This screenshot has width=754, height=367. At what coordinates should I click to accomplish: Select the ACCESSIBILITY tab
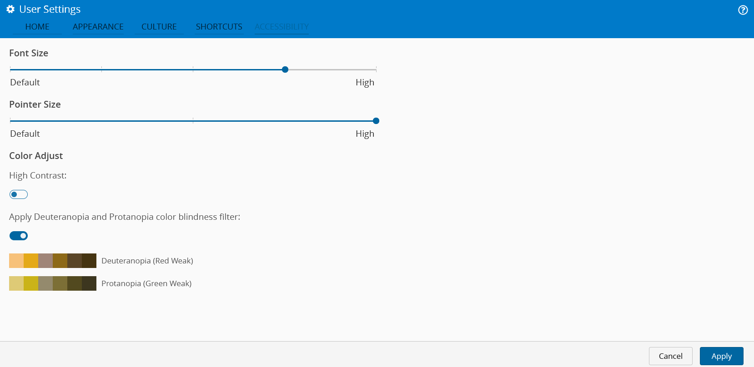click(281, 27)
